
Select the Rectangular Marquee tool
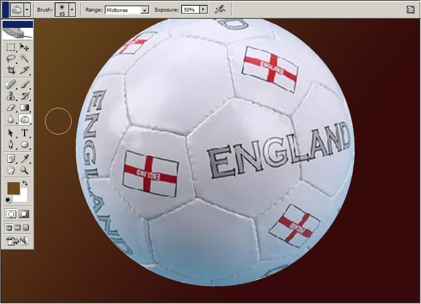coord(11,47)
